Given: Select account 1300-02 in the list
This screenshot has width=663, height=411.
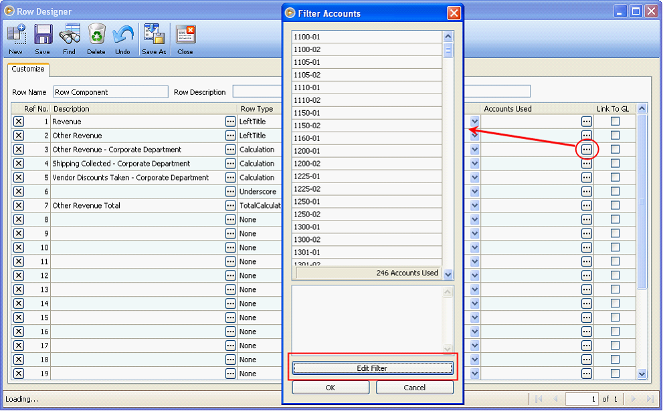Looking at the screenshot, I should tap(367, 239).
